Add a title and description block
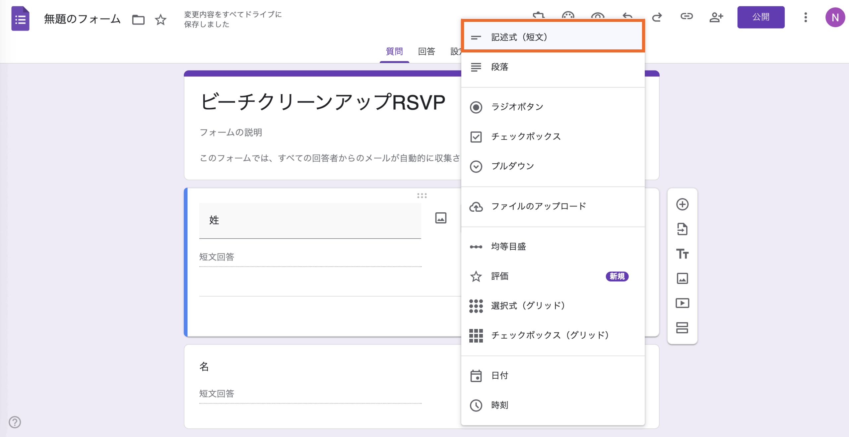This screenshot has height=437, width=849. [682, 254]
